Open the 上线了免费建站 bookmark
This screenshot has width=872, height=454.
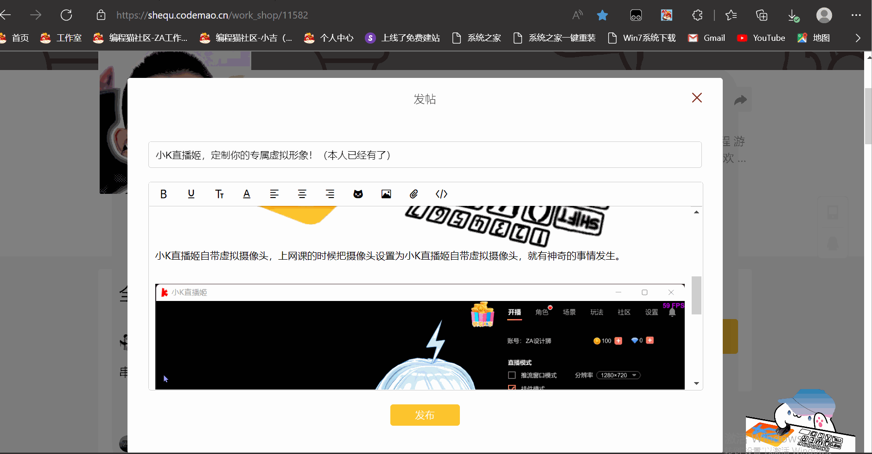tap(402, 38)
